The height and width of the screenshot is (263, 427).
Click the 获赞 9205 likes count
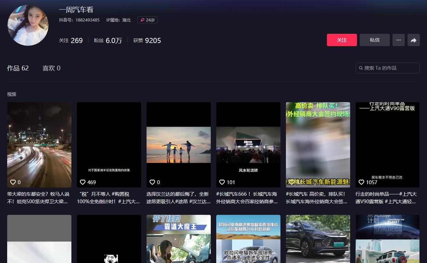(147, 40)
